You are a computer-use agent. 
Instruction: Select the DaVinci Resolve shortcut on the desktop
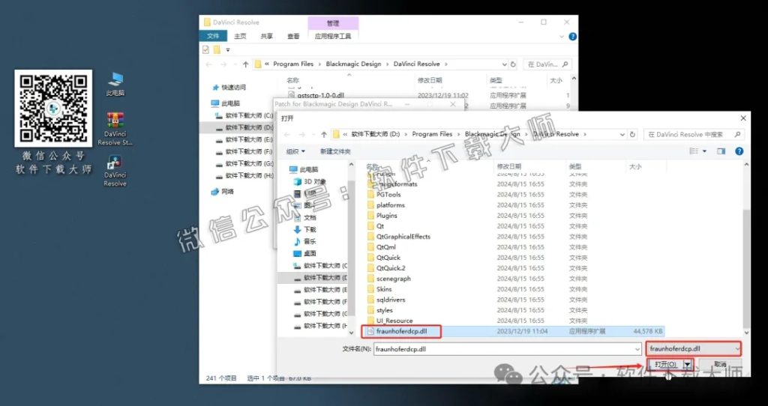(115, 171)
